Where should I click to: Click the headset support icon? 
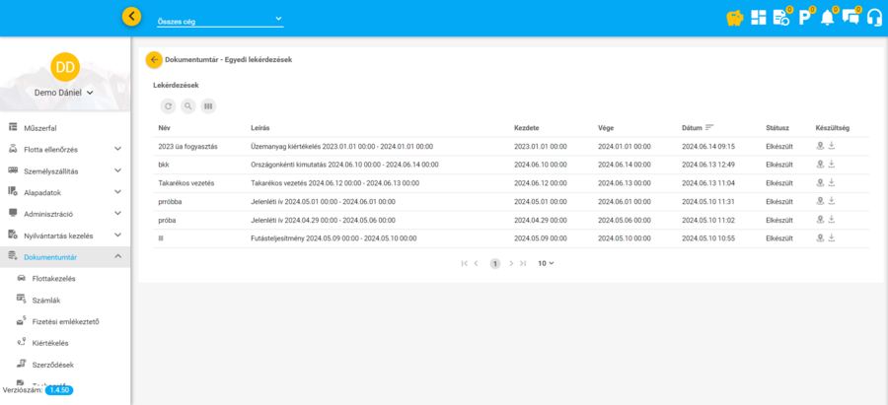873,17
